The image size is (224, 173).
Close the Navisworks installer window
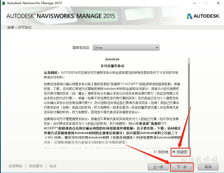point(218,3)
